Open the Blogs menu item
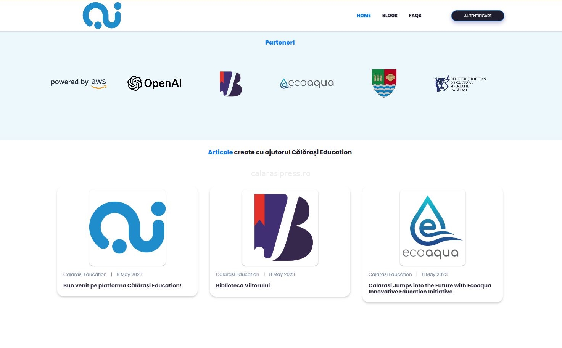The width and height of the screenshot is (562, 348). [x=390, y=16]
